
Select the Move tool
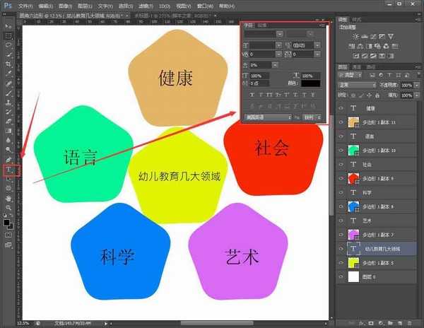[x=8, y=25]
